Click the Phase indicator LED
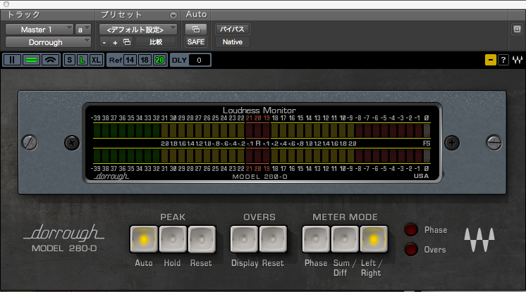Viewport: 526px width, 292px height. [411, 229]
